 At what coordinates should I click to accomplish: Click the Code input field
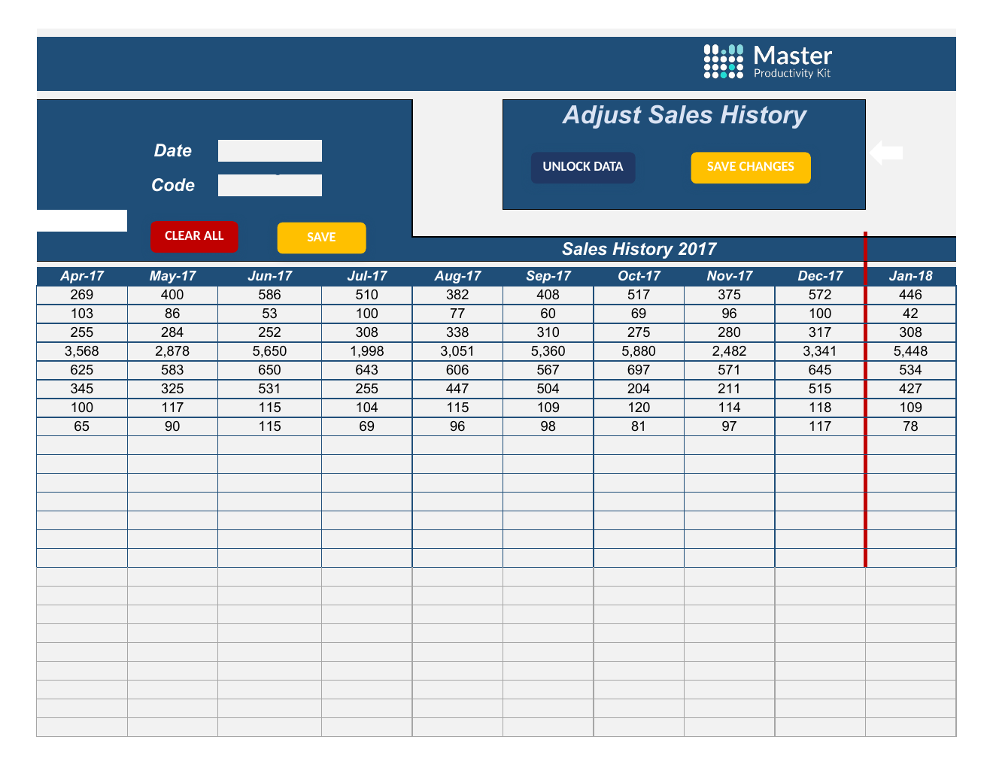270,185
